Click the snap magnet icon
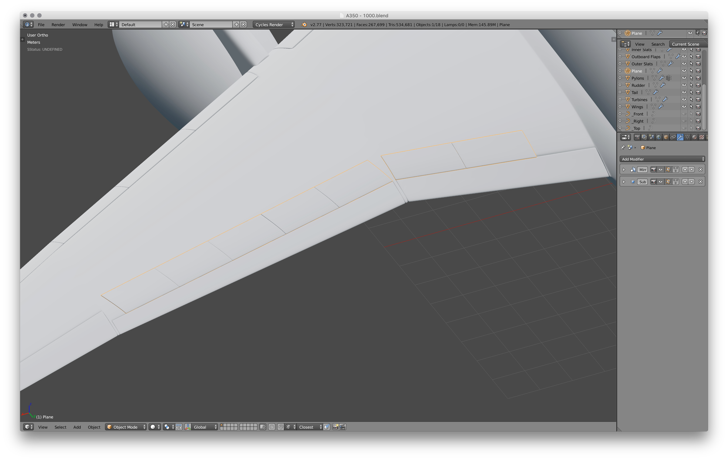 pyautogui.click(x=281, y=427)
